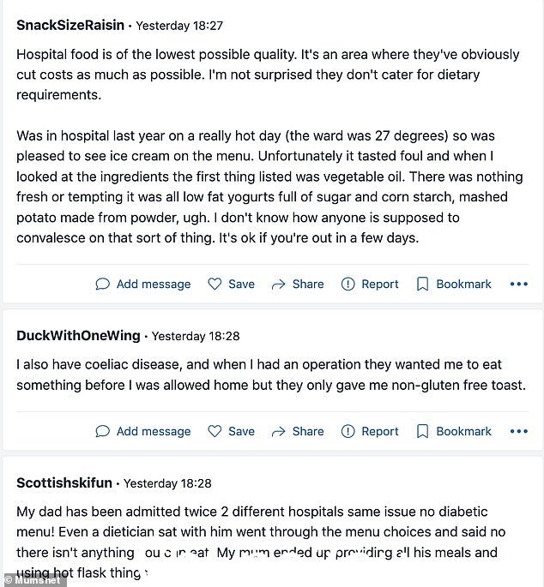
Task: Click share arrow icon under SnackSizeRaisin post
Action: 278,285
